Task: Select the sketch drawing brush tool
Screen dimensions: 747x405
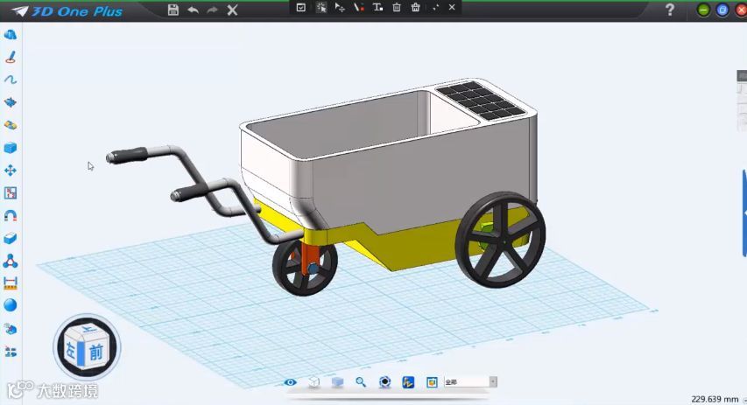Action: click(x=10, y=57)
